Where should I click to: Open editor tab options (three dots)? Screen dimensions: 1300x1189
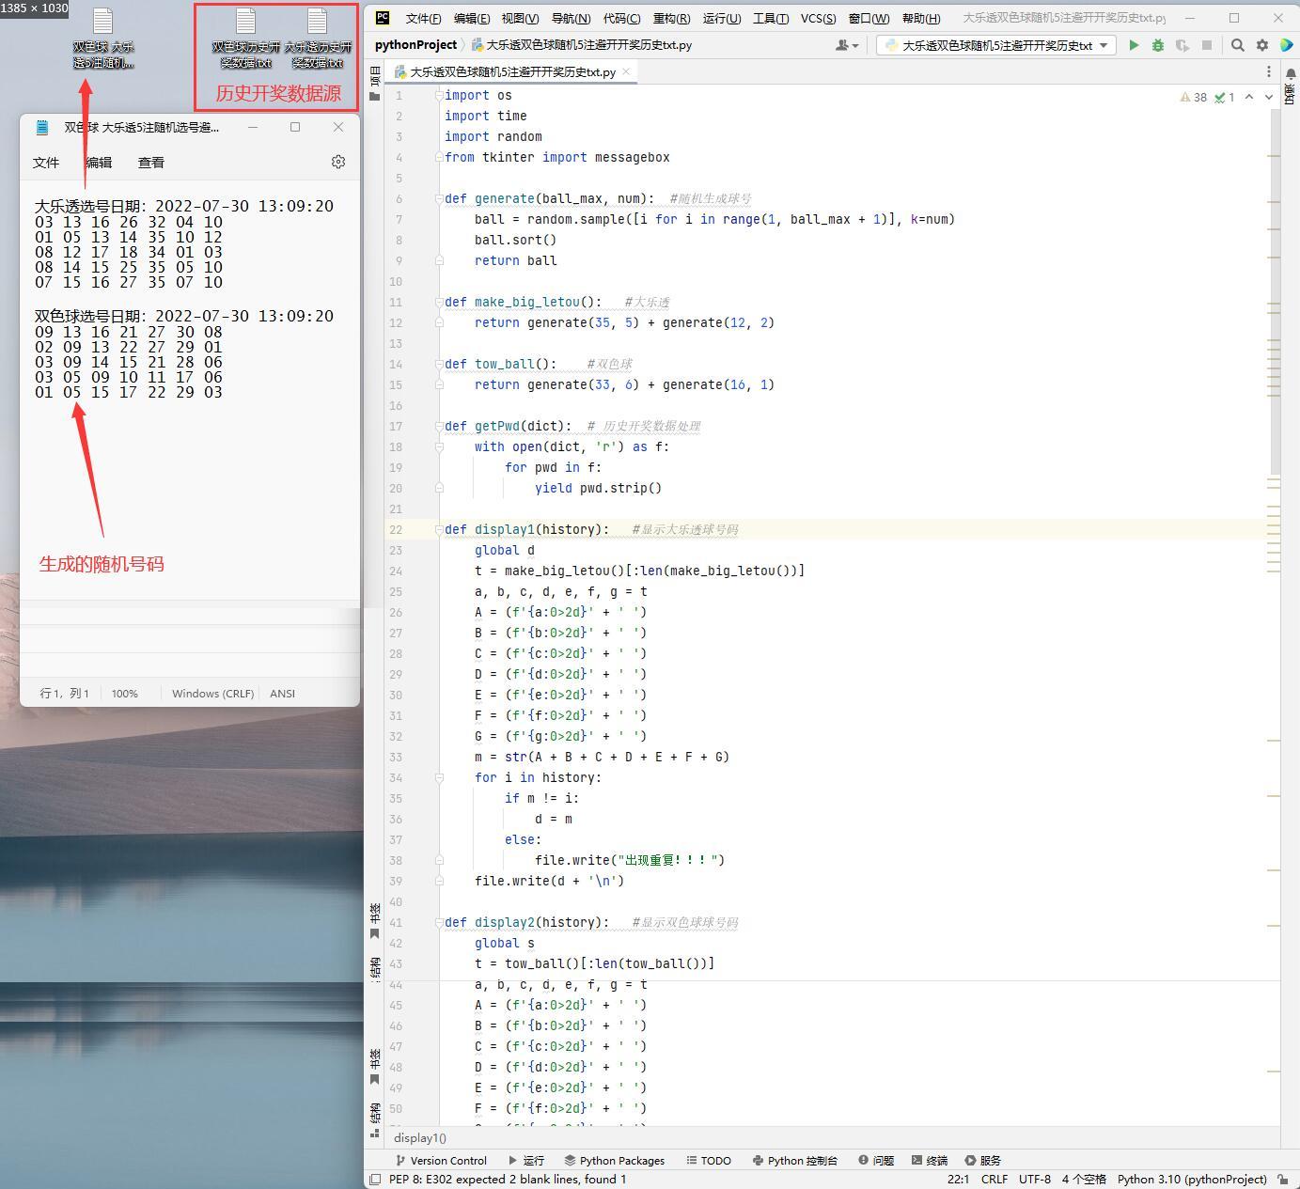(x=1269, y=71)
